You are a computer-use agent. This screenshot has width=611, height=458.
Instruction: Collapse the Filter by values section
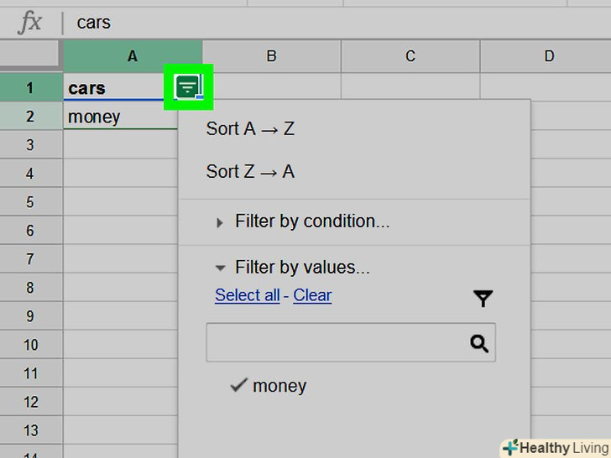(220, 268)
